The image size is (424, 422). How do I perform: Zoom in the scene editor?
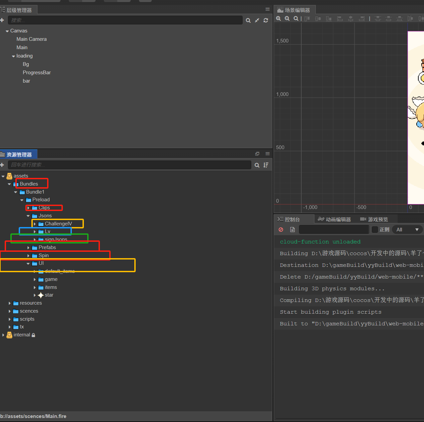[x=278, y=19]
